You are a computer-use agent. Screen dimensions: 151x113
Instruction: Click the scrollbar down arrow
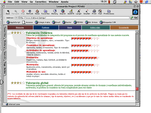[x=137, y=101]
